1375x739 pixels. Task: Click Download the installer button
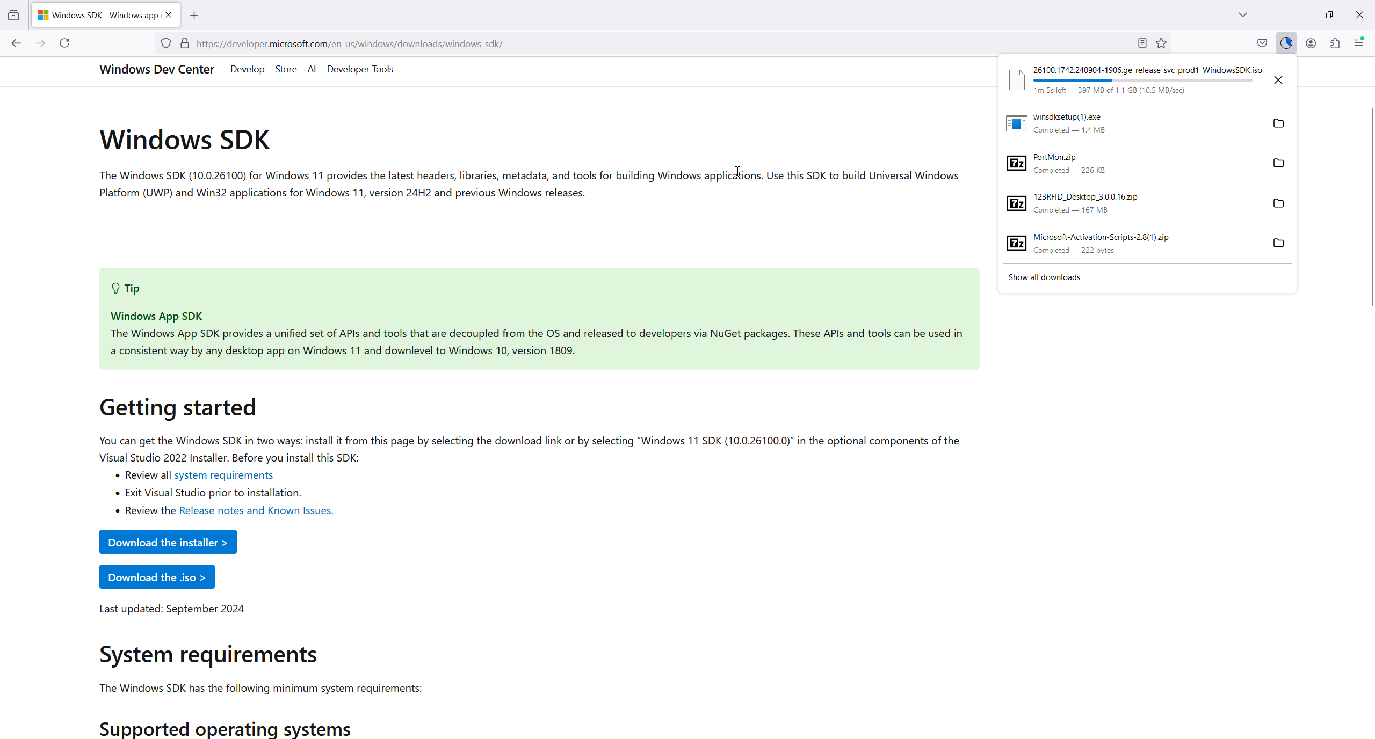pyautogui.click(x=168, y=542)
